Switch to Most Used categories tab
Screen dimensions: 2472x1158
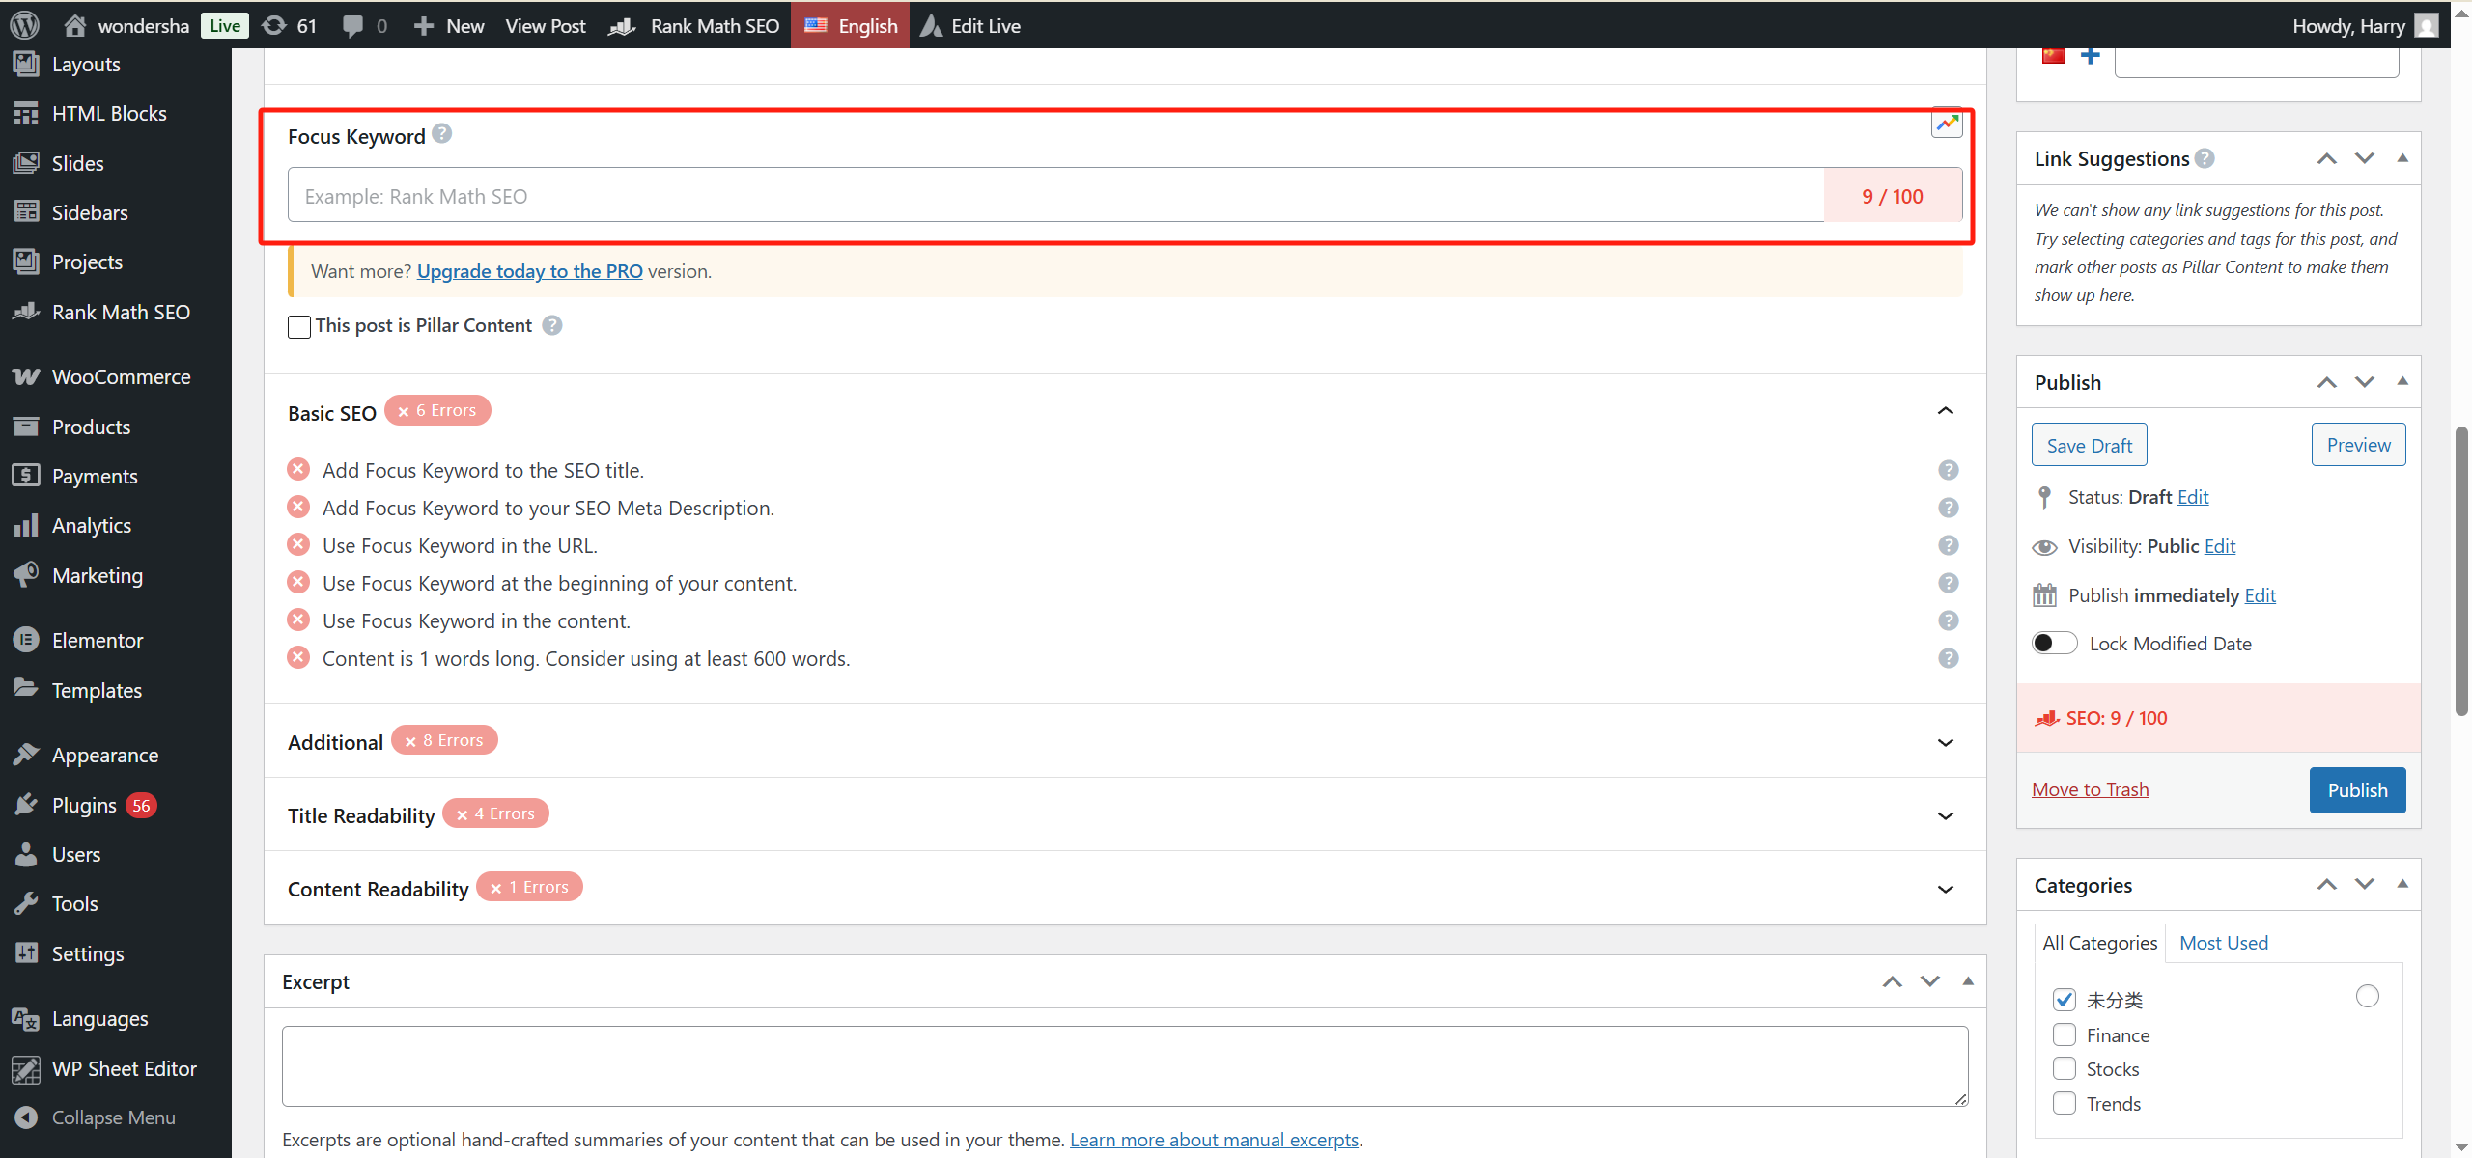[2223, 943]
